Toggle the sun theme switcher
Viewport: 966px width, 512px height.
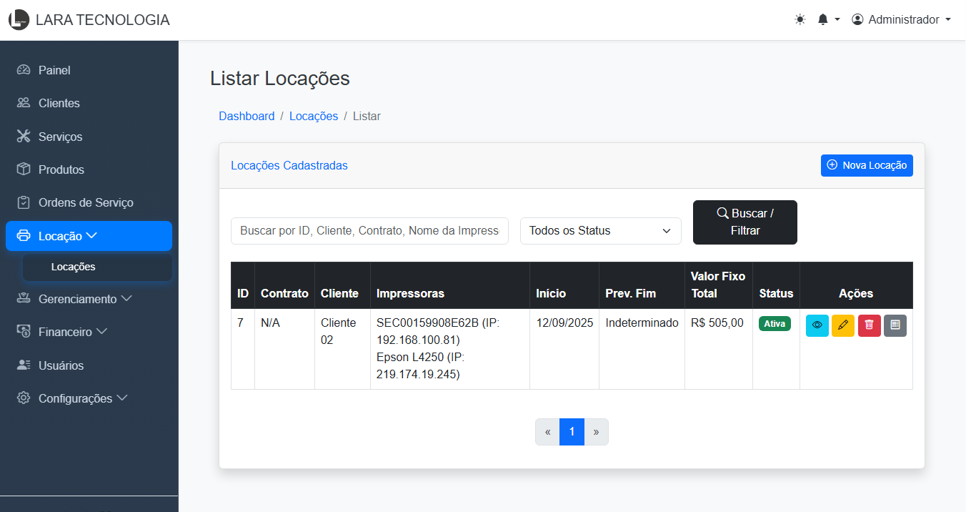[x=800, y=20]
